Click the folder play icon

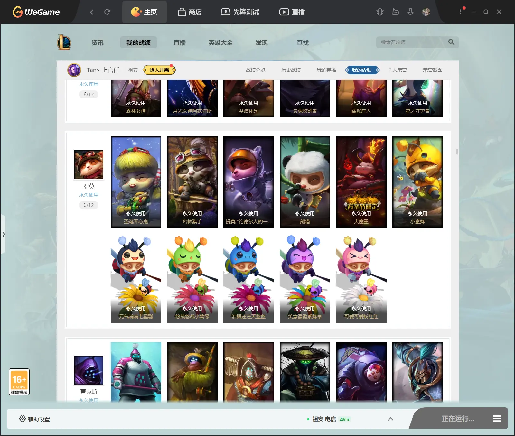coord(396,12)
